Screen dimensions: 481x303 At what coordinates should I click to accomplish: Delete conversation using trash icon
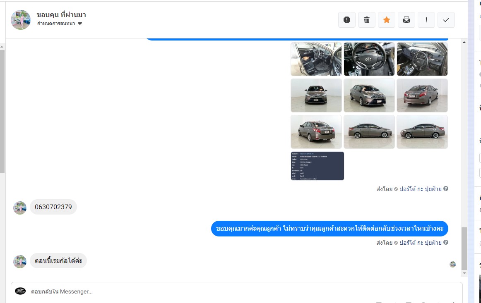pyautogui.click(x=367, y=20)
